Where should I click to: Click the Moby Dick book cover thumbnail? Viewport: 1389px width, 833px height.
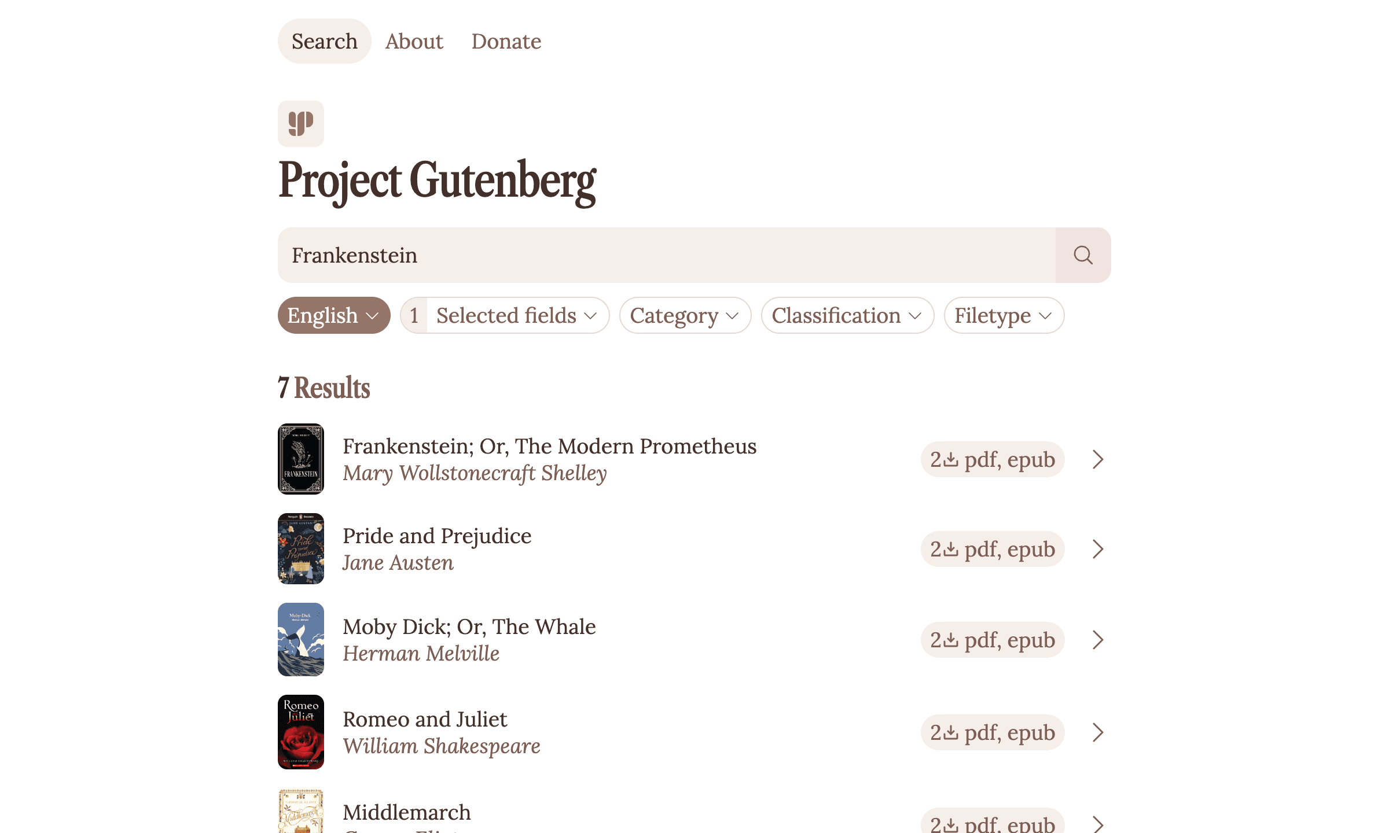click(300, 639)
